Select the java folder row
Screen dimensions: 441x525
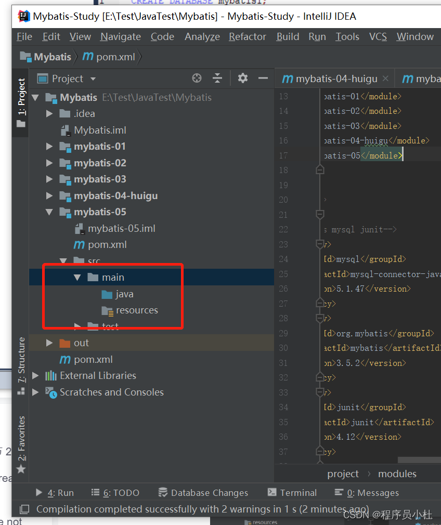[151, 294]
